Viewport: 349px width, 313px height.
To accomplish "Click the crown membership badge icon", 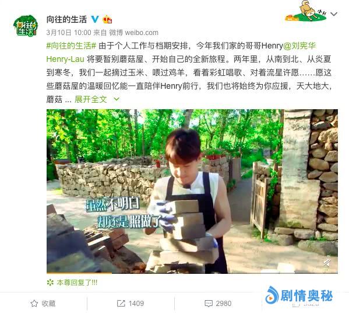I will click(107, 19).
